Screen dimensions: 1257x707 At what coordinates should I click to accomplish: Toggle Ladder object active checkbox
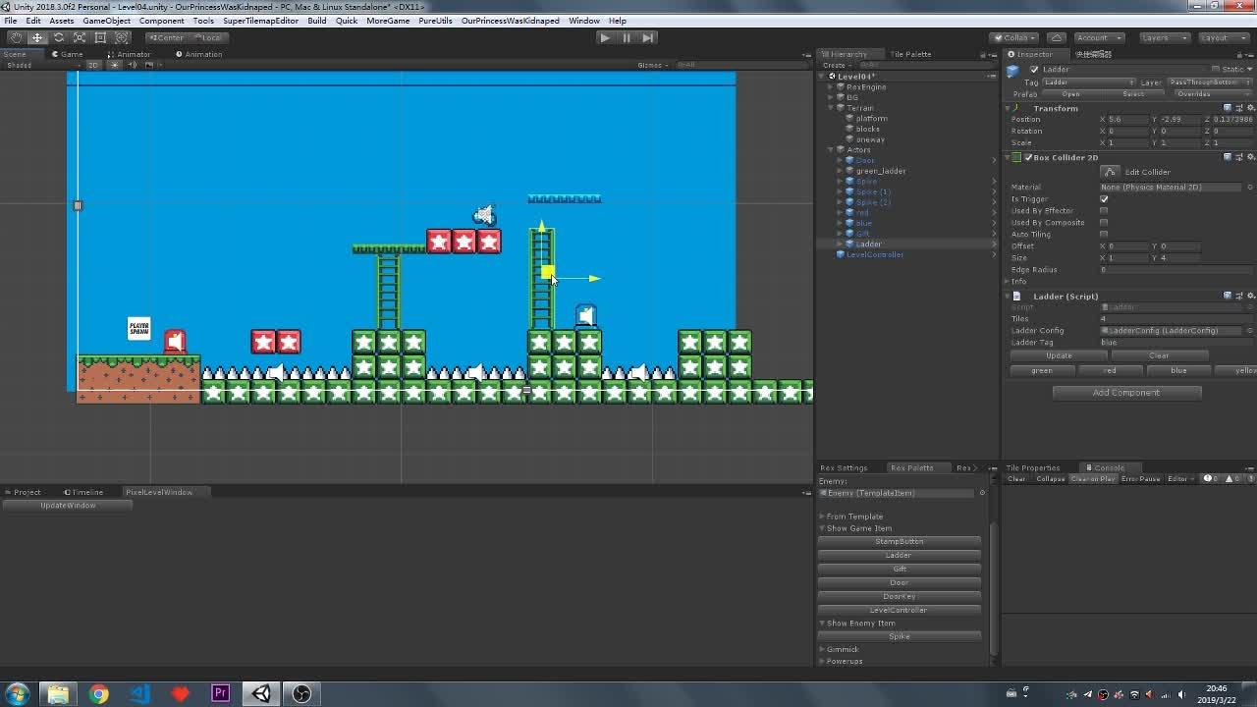tap(1034, 70)
